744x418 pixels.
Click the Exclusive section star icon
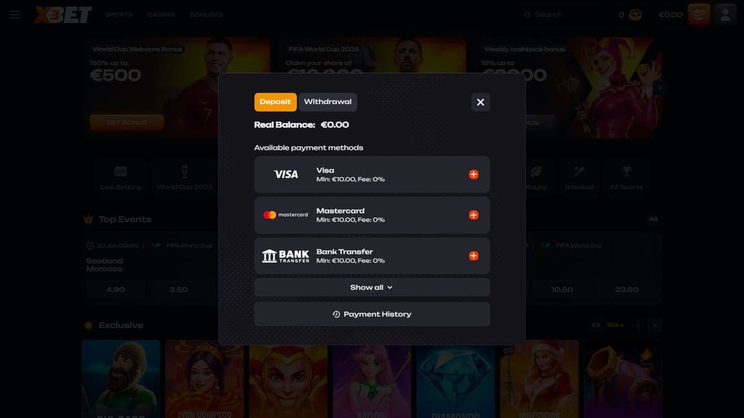88,325
